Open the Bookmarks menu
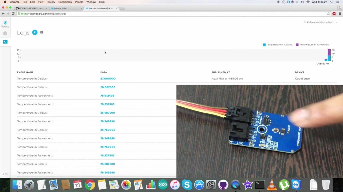This screenshot has height=192, width=343. pos(65,2)
